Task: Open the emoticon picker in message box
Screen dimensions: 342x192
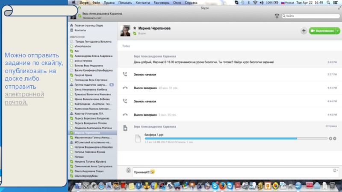Action: point(335,171)
